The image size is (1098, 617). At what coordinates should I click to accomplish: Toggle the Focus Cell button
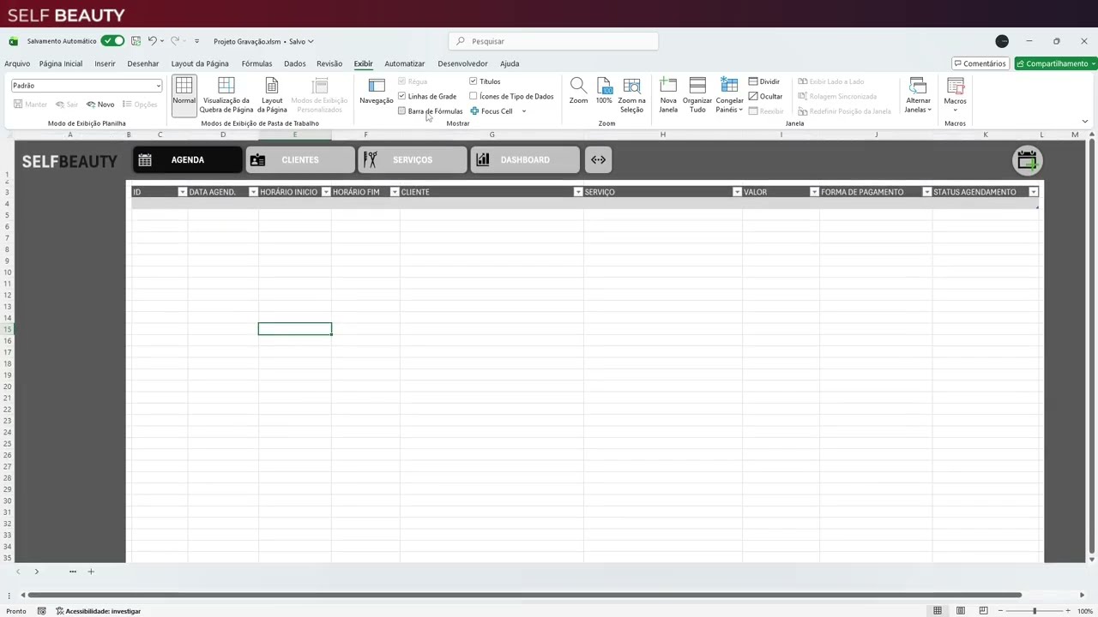(x=492, y=111)
